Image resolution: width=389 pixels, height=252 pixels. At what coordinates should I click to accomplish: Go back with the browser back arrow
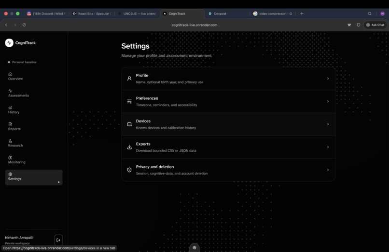6,25
